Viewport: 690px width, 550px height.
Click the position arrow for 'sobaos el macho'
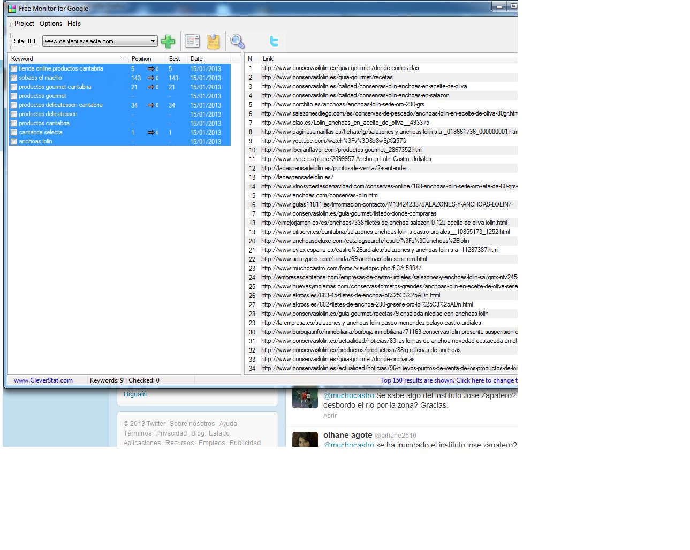pos(151,78)
